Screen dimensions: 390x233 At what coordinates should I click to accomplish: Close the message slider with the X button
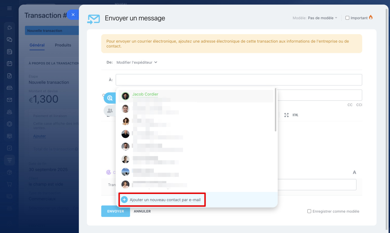(73, 15)
